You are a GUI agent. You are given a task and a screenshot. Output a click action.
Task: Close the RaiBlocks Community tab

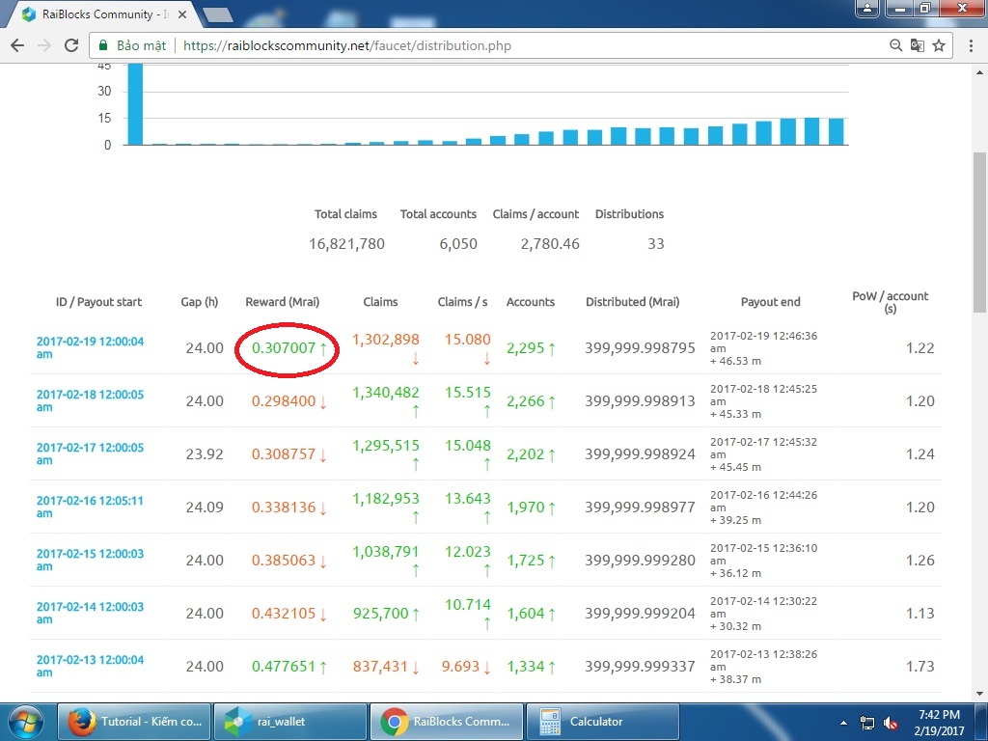pos(182,14)
